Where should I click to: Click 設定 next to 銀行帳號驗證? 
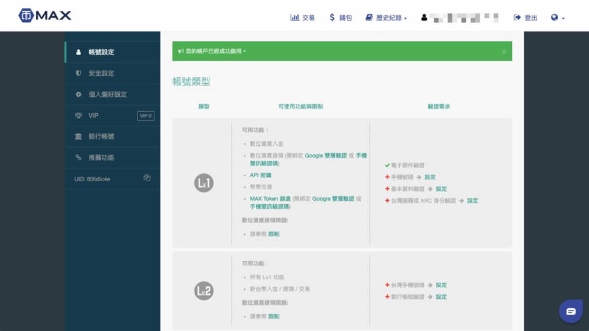pyautogui.click(x=441, y=297)
